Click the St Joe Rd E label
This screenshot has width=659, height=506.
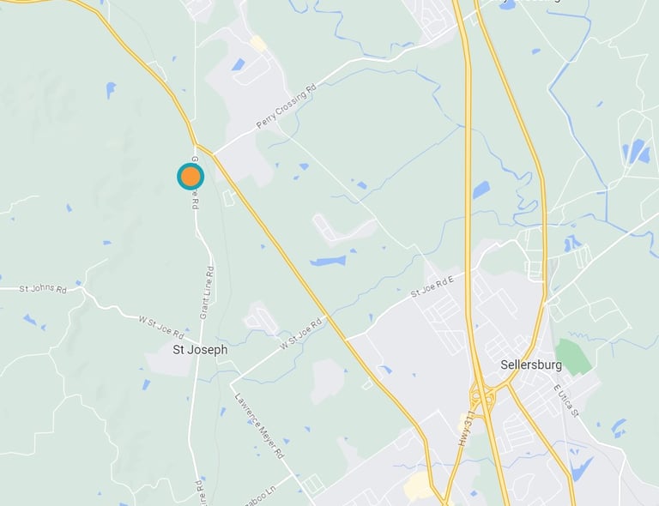click(432, 286)
